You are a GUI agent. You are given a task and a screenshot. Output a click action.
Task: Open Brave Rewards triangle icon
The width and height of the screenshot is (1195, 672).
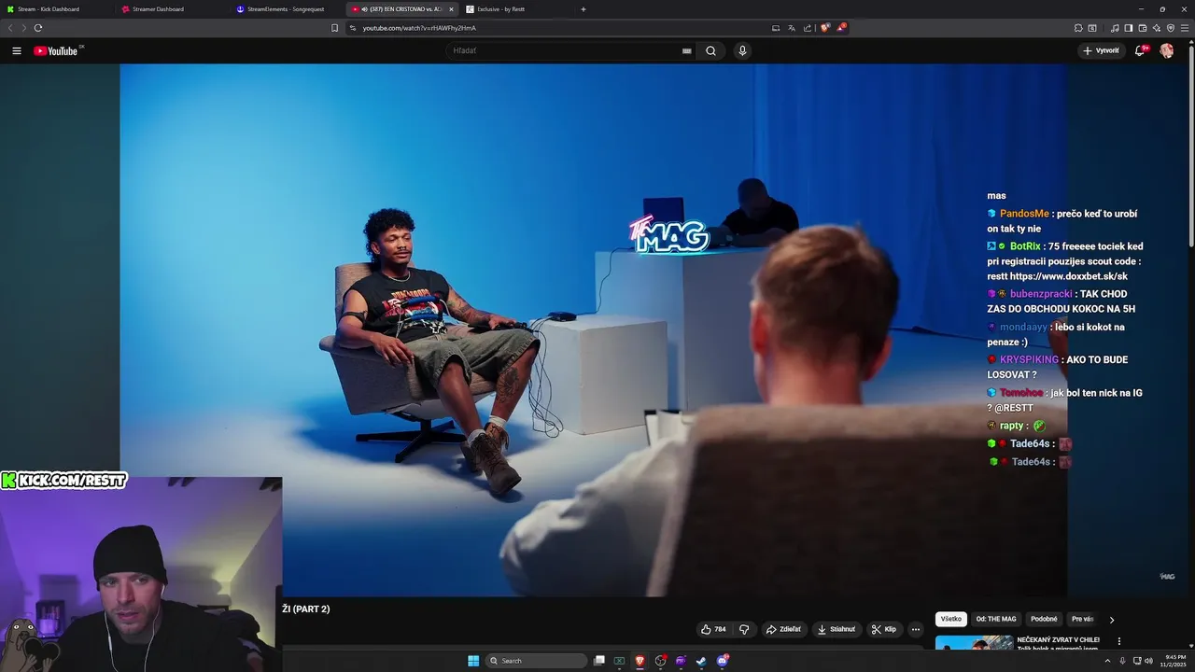click(x=842, y=28)
